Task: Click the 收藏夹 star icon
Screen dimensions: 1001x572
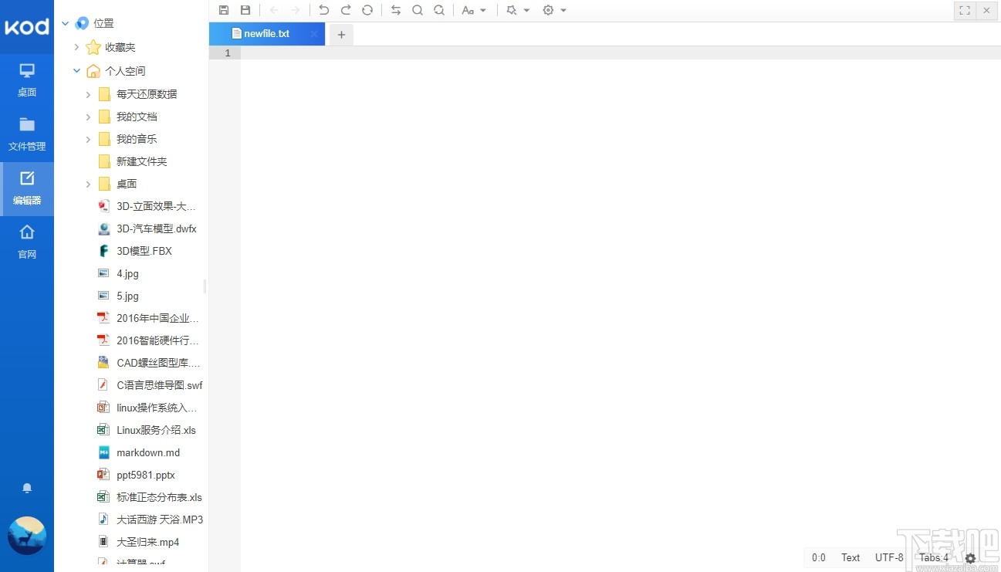Action: (x=93, y=48)
